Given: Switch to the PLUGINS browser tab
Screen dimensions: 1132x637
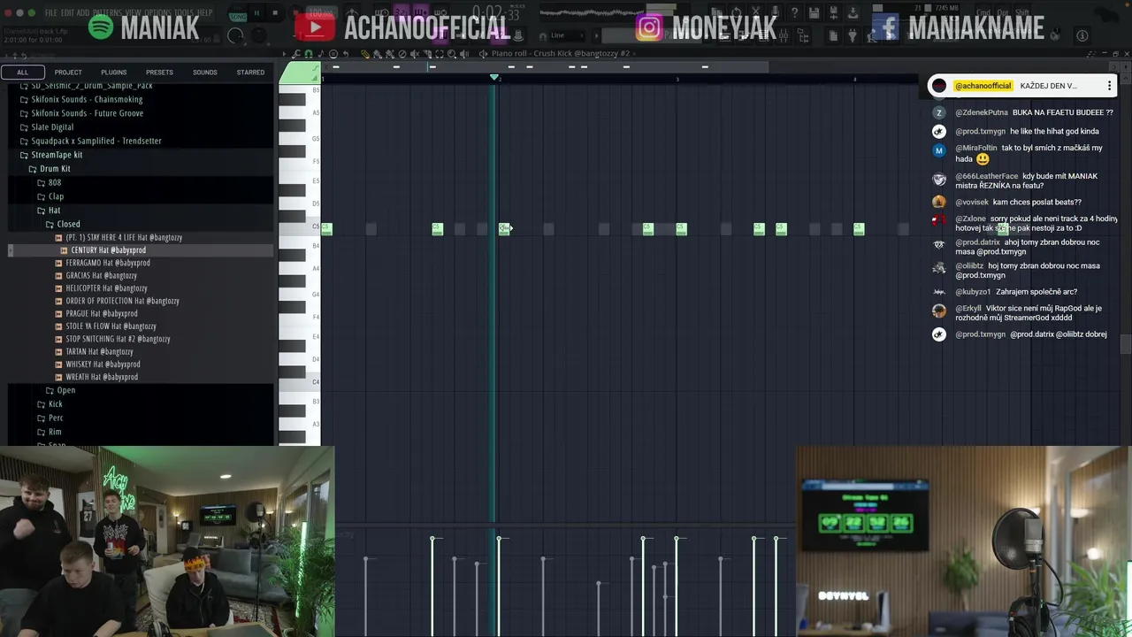Looking at the screenshot, I should tap(113, 73).
